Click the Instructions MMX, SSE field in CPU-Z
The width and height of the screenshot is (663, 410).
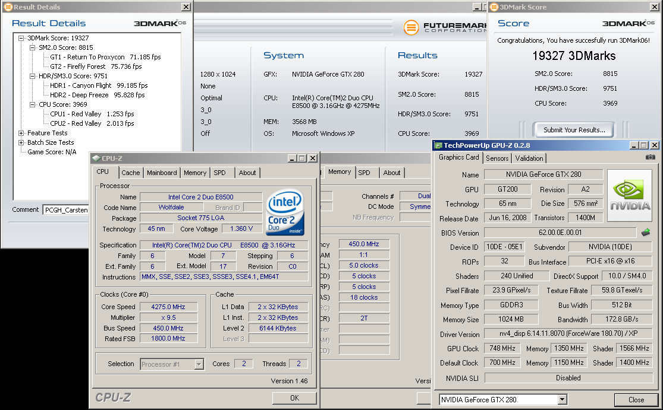224,276
